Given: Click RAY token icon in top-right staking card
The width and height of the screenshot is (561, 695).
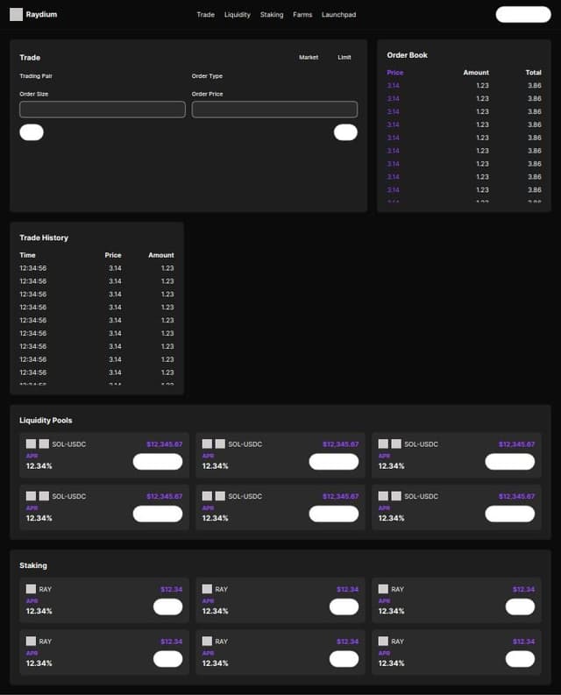Looking at the screenshot, I should click(383, 589).
